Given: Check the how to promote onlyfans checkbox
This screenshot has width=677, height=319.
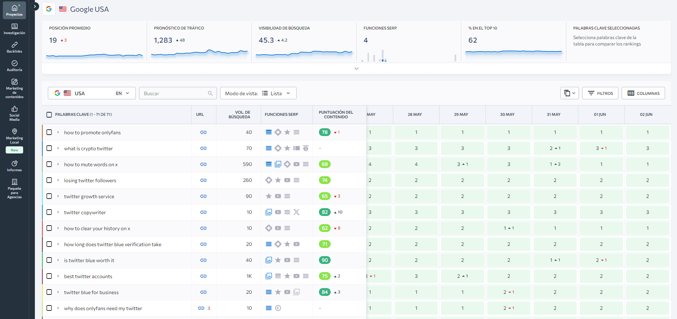Looking at the screenshot, I should click(49, 132).
